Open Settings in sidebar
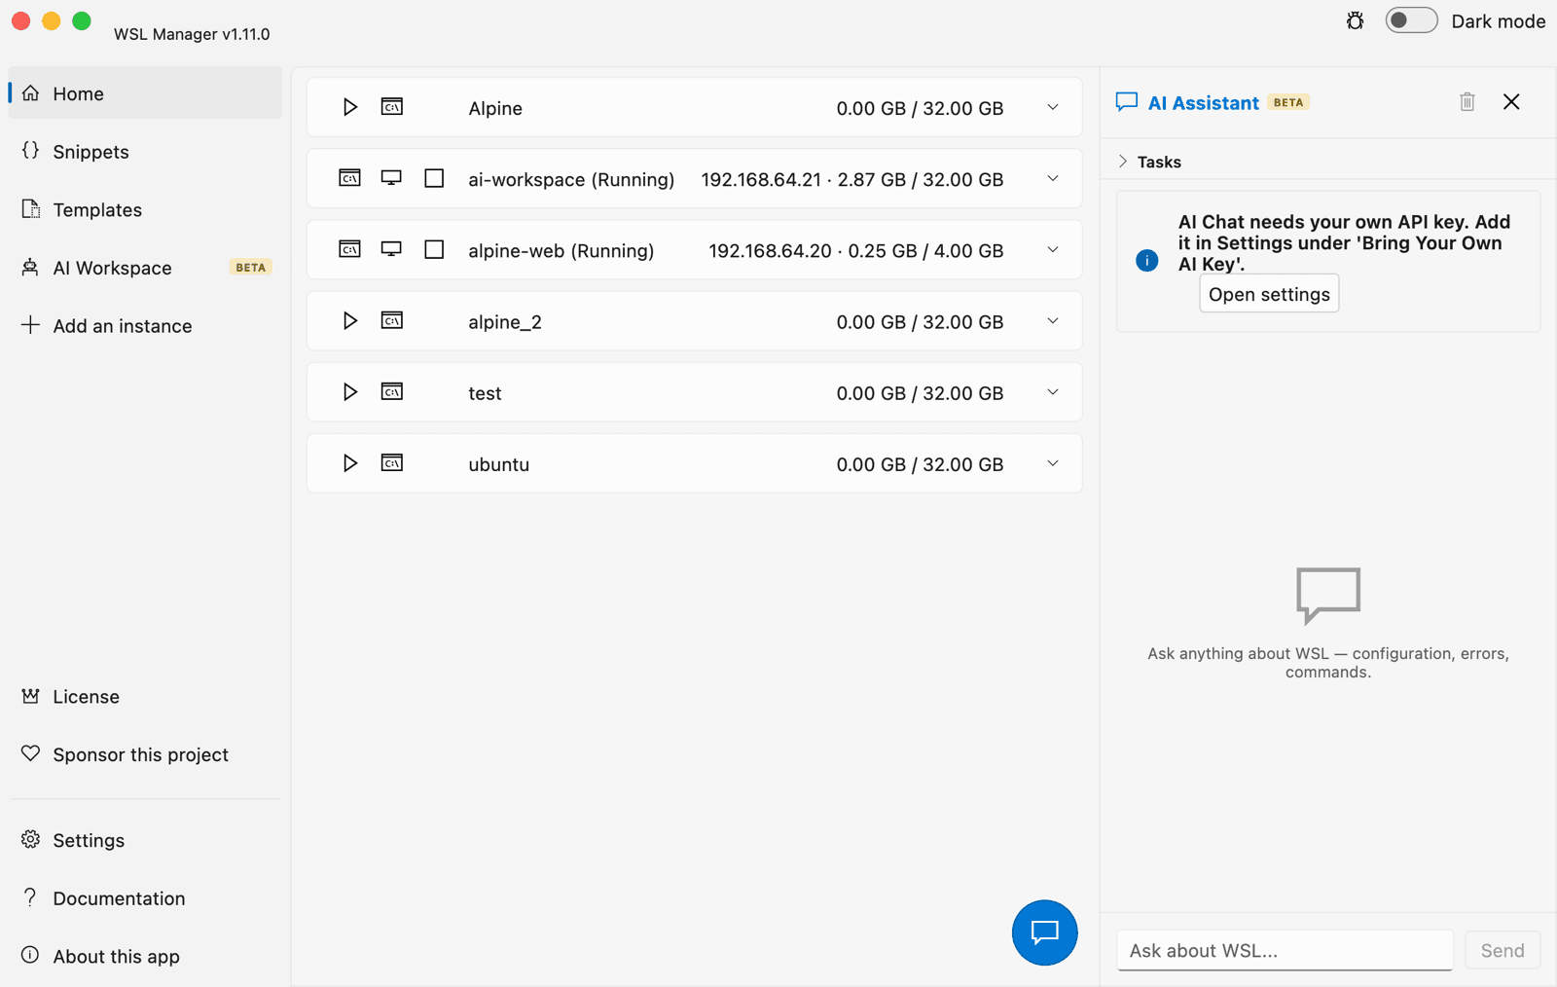Viewport: 1557px width, 987px height. [x=145, y=840]
